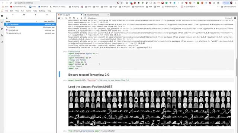Open the Settings menu
This screenshot has width=238, height=133.
click(42, 11)
